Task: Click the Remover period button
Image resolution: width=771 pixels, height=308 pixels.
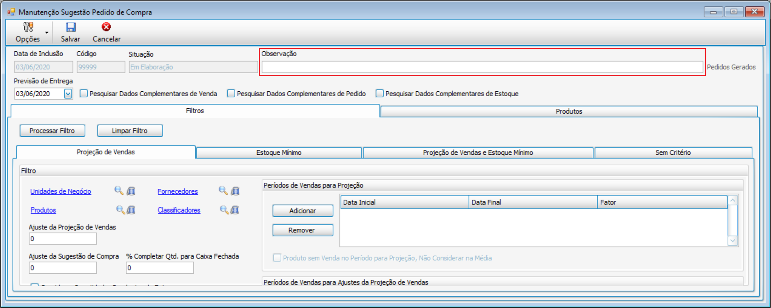Action: [x=303, y=230]
